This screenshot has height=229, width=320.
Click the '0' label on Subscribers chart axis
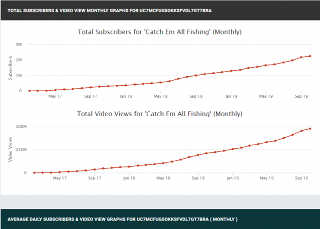(x=20, y=91)
